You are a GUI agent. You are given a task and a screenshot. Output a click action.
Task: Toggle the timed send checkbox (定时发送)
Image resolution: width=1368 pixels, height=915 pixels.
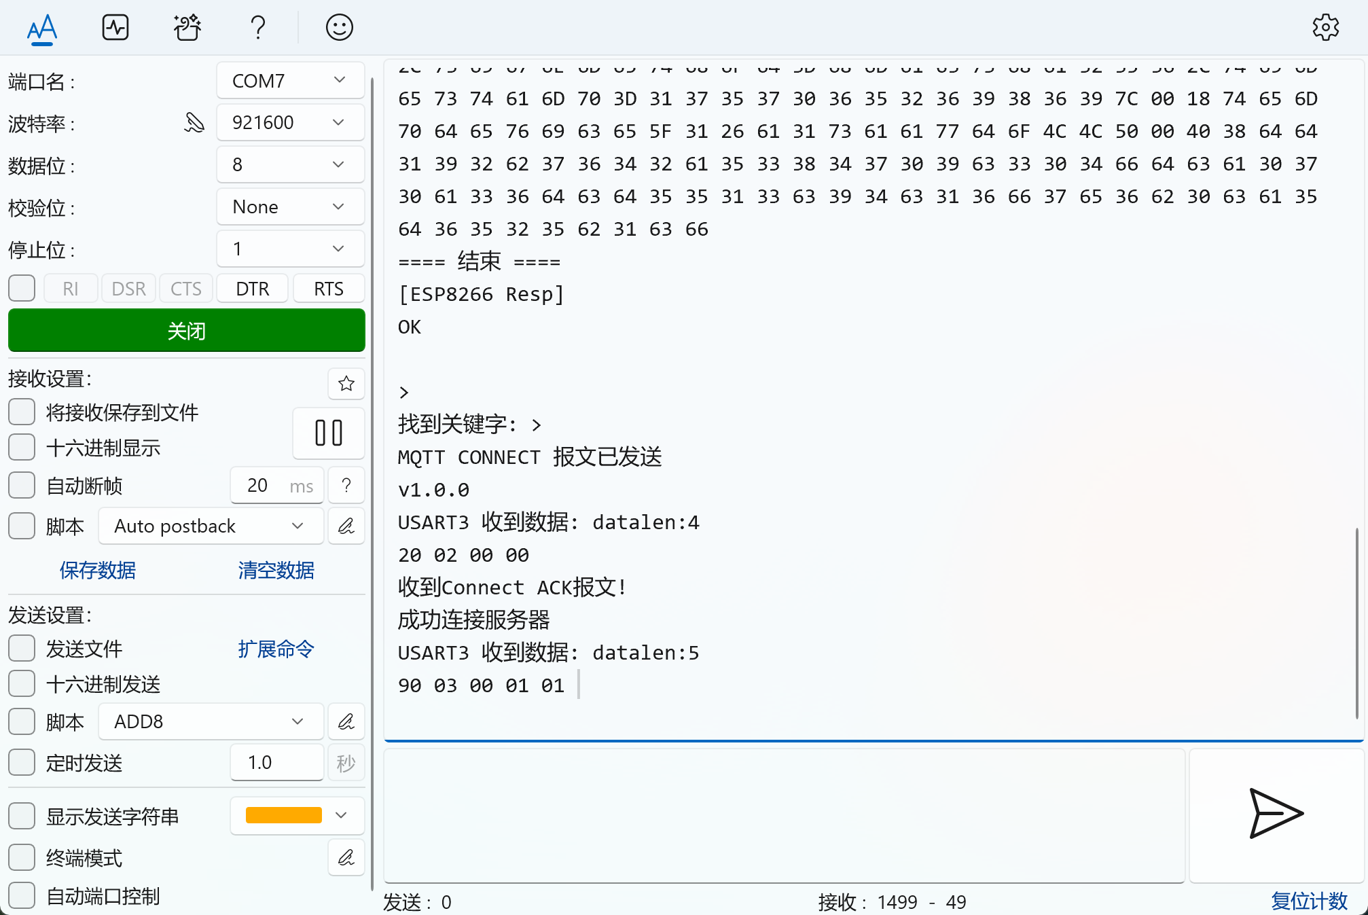(x=22, y=763)
